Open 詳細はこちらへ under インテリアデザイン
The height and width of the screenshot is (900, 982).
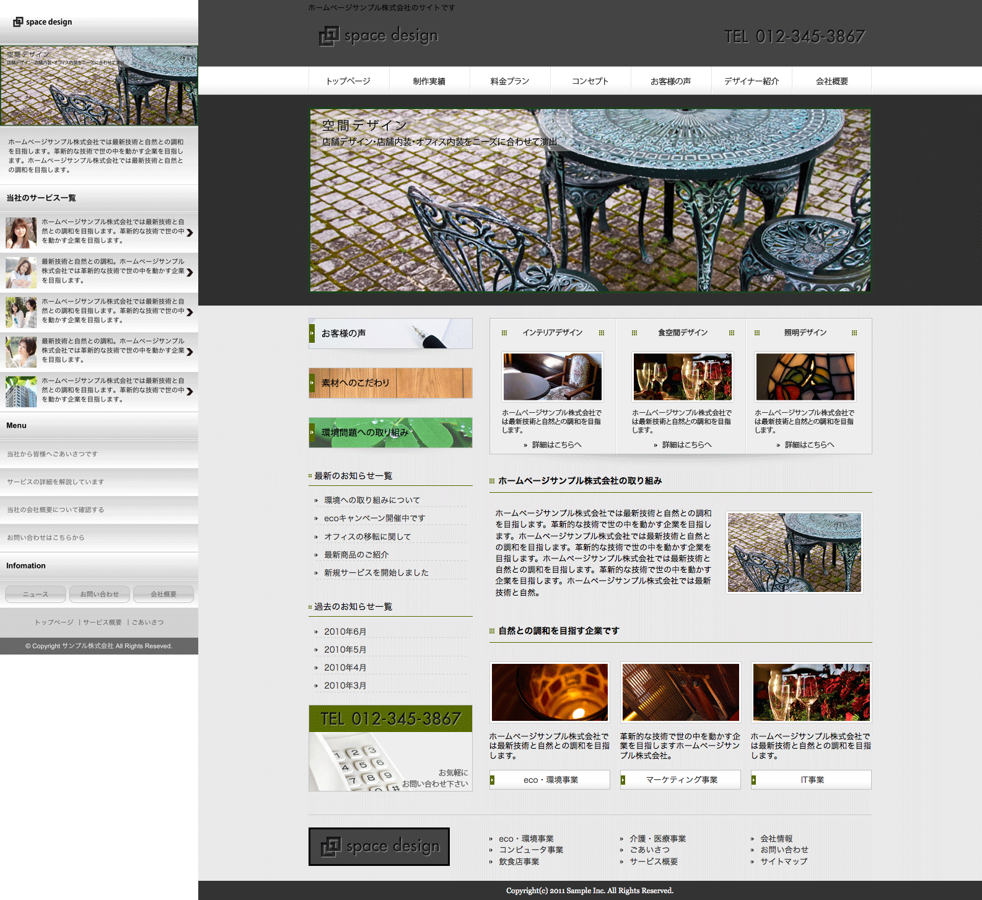556,444
